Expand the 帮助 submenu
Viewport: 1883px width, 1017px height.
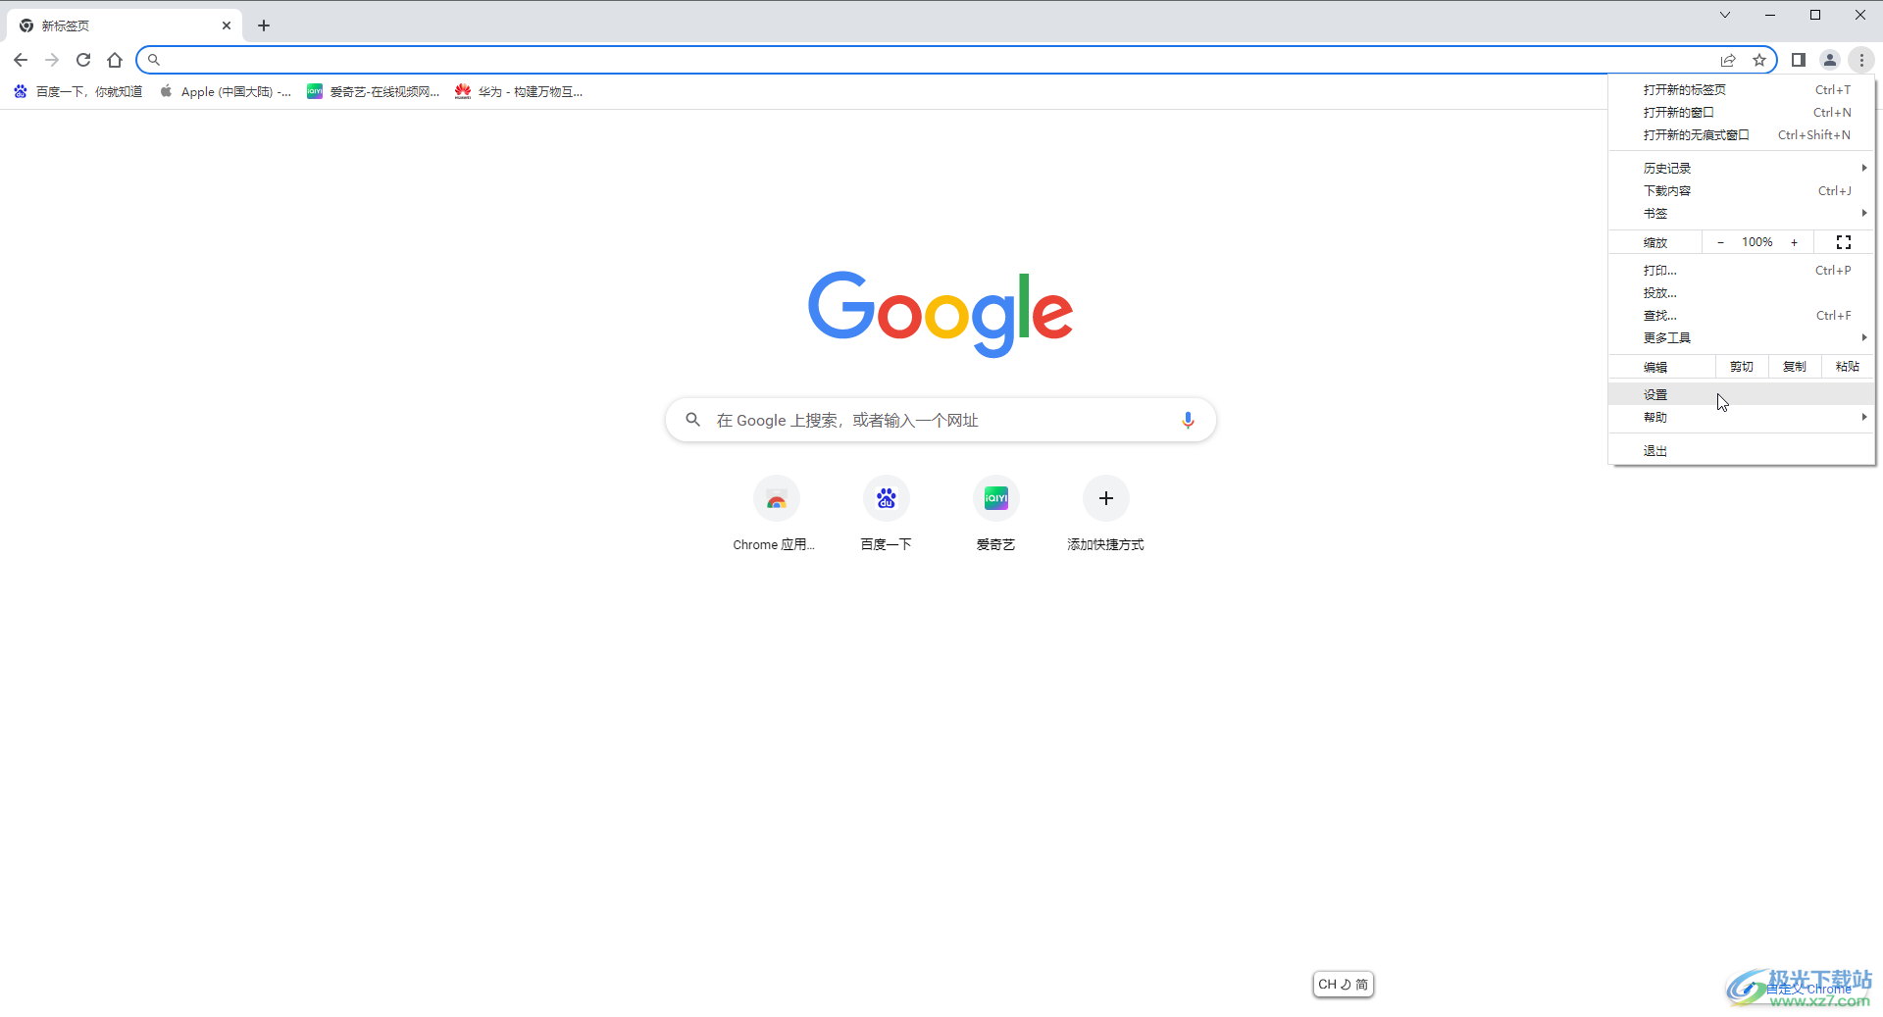point(1742,418)
